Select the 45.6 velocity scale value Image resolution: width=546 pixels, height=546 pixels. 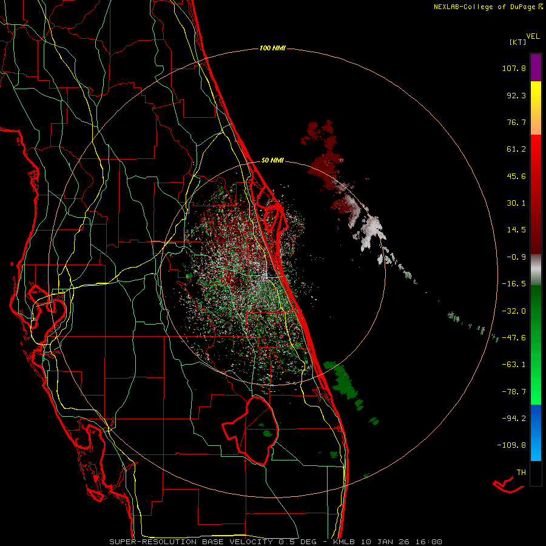[x=516, y=176]
